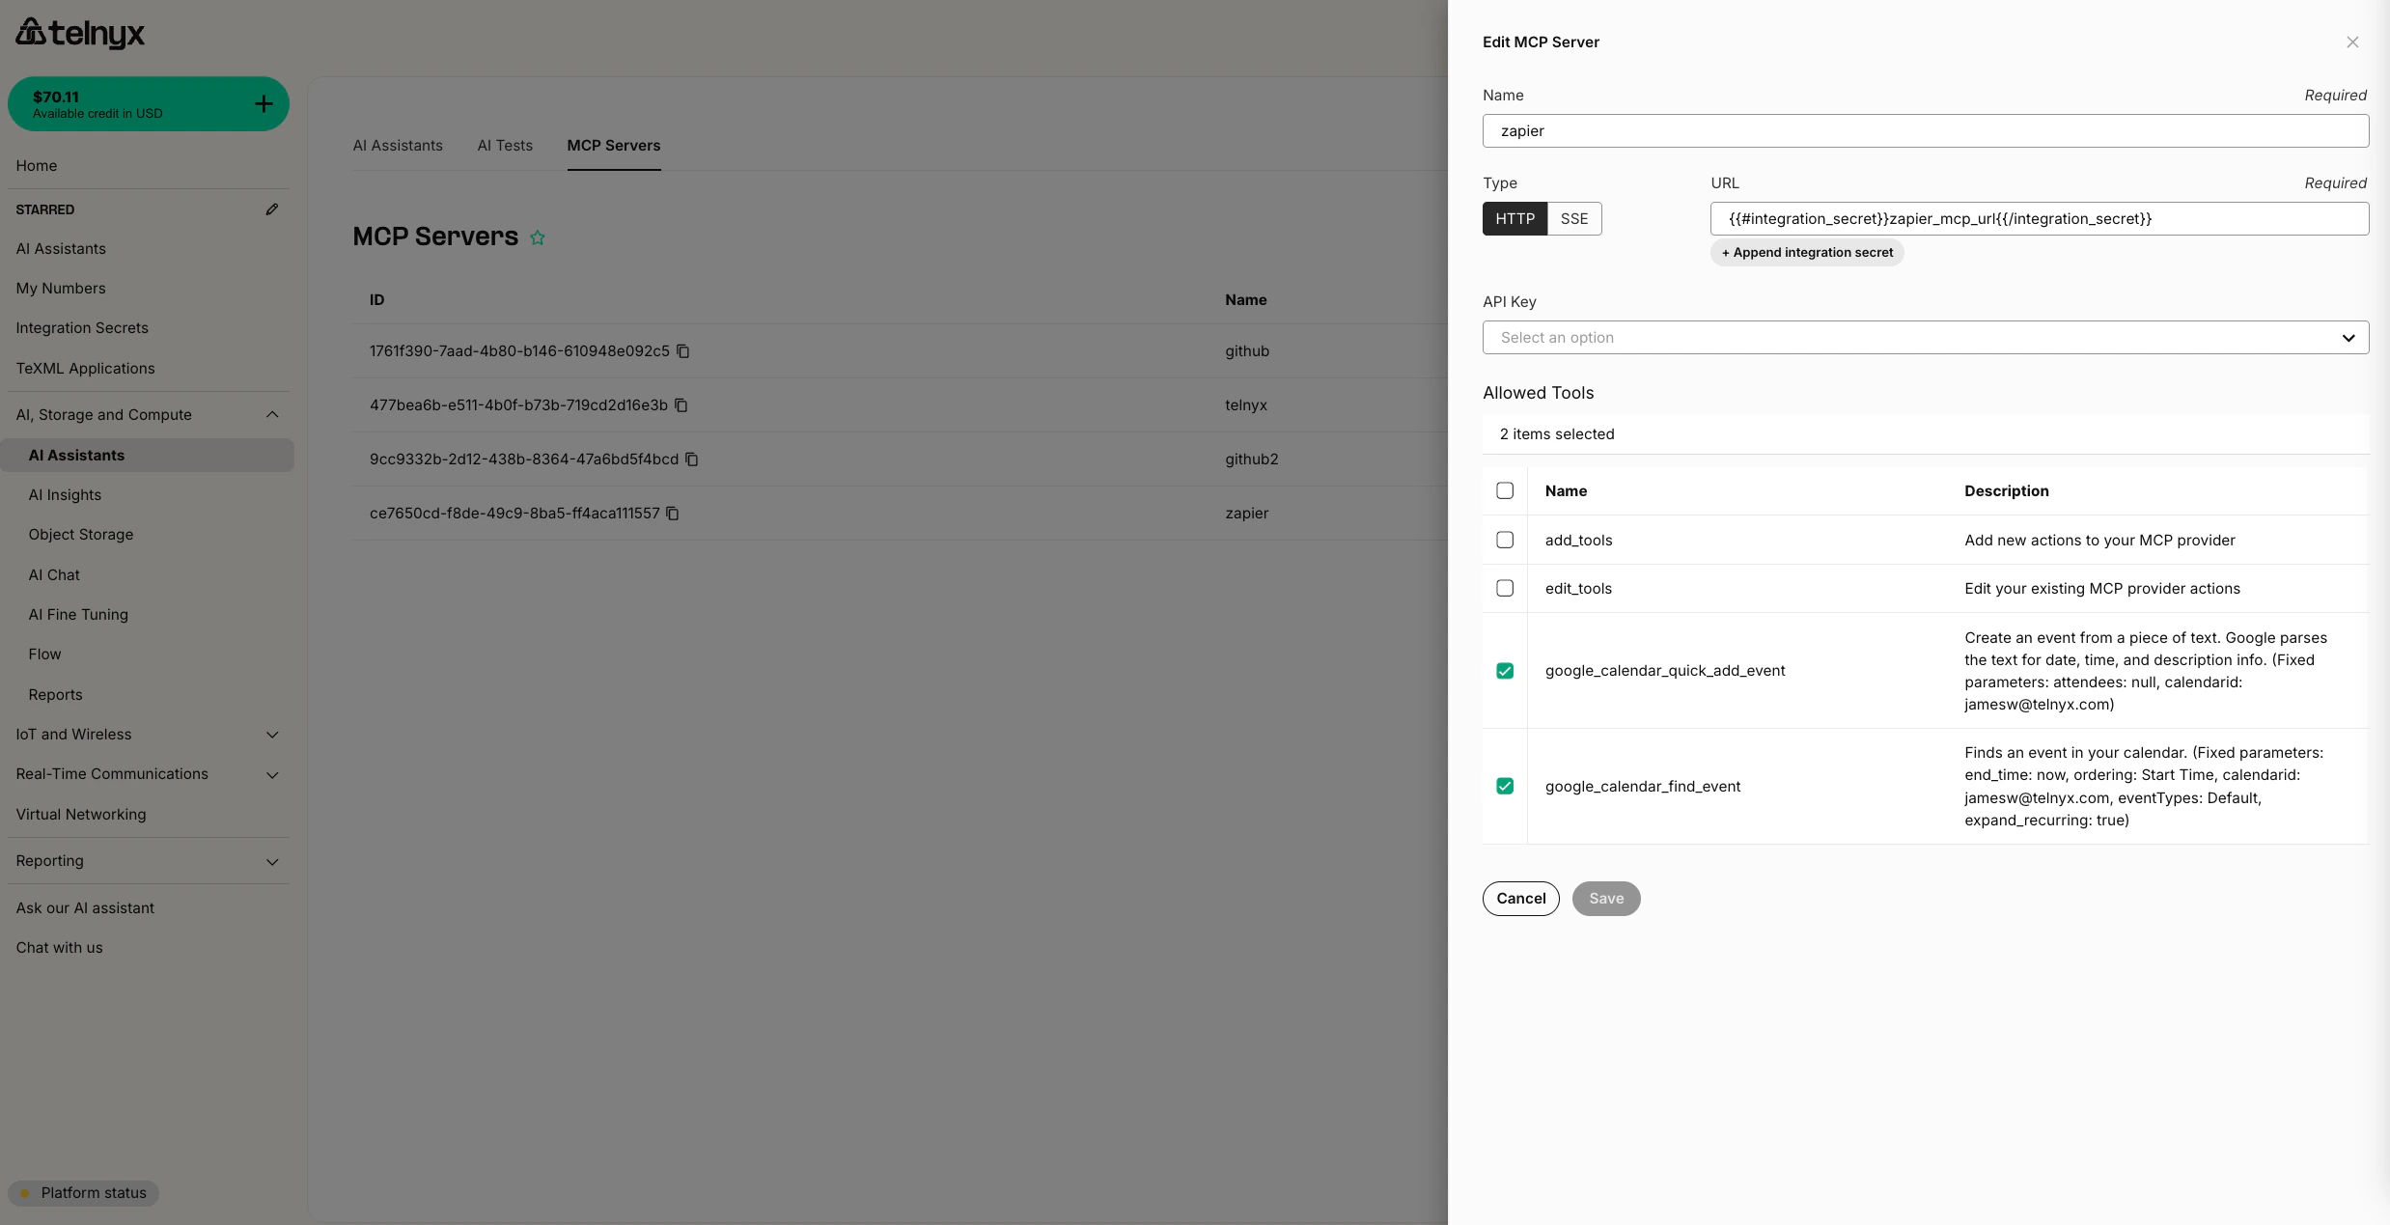Clear the zapier name input field
Viewport: 2390px width, 1225px height.
(1925, 130)
